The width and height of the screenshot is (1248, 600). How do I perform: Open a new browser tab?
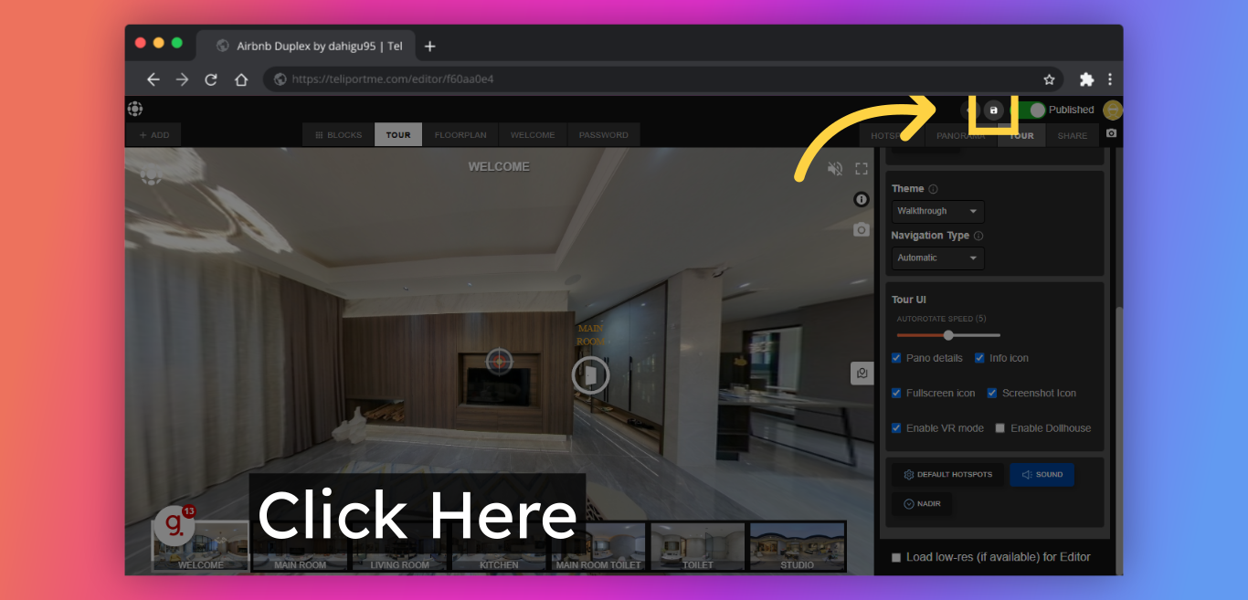click(x=430, y=46)
